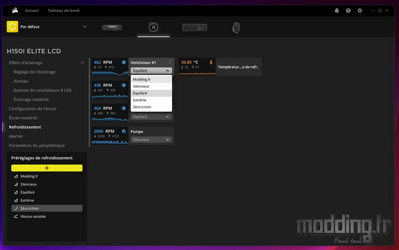Click the Températur...e de refr. label

238,67
